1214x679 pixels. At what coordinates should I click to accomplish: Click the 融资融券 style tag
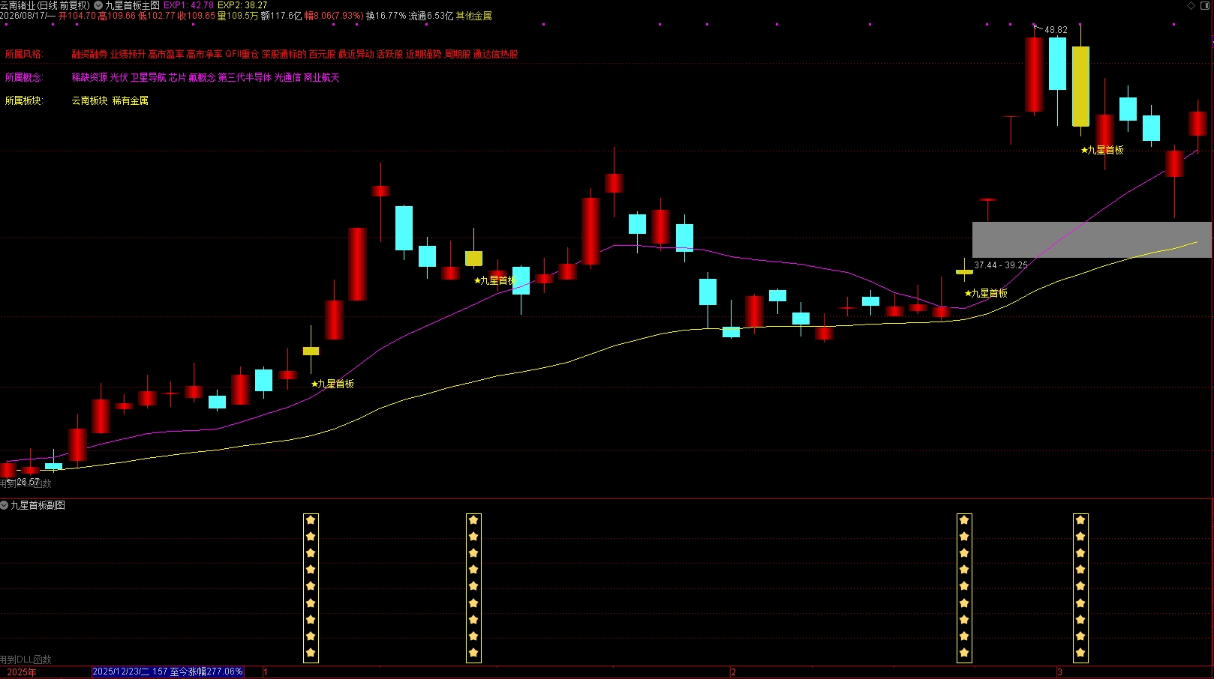pos(89,54)
